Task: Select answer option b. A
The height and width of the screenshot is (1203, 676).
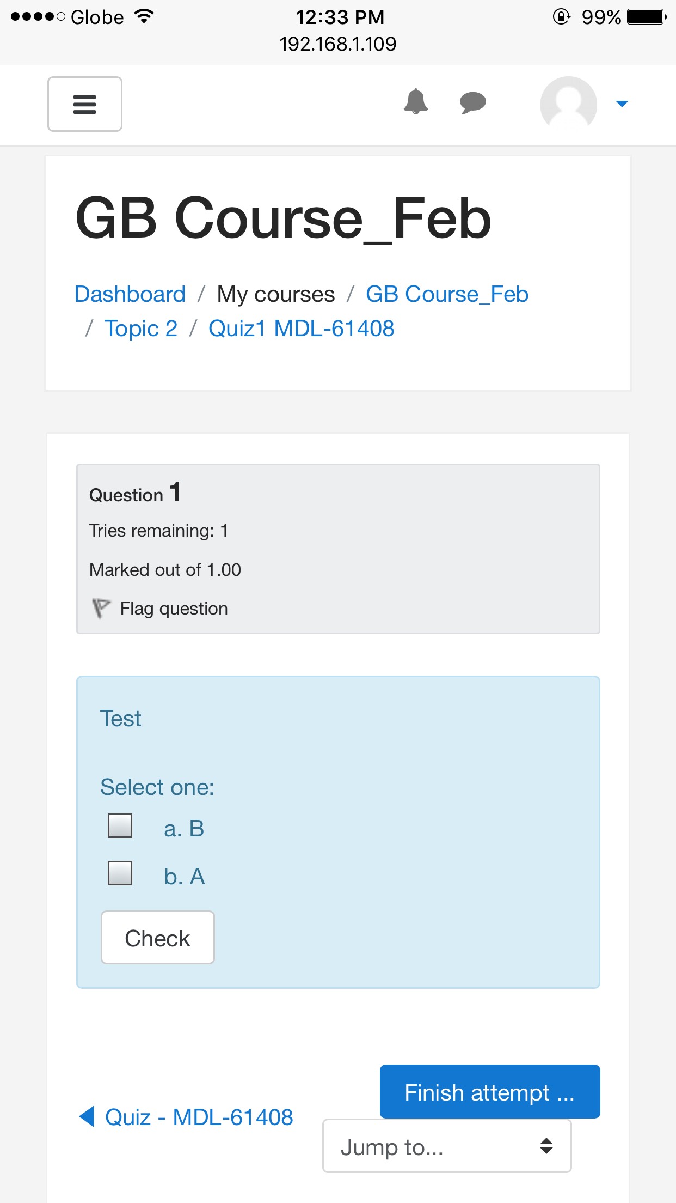Action: pos(120,873)
